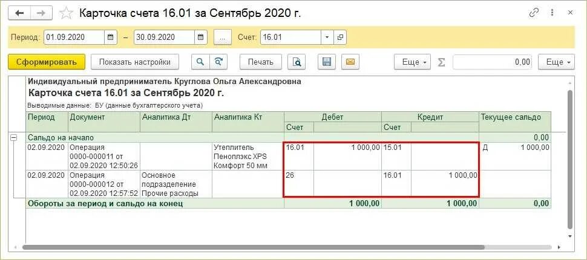Select current balance Д 1 000,00 cell

point(515,157)
